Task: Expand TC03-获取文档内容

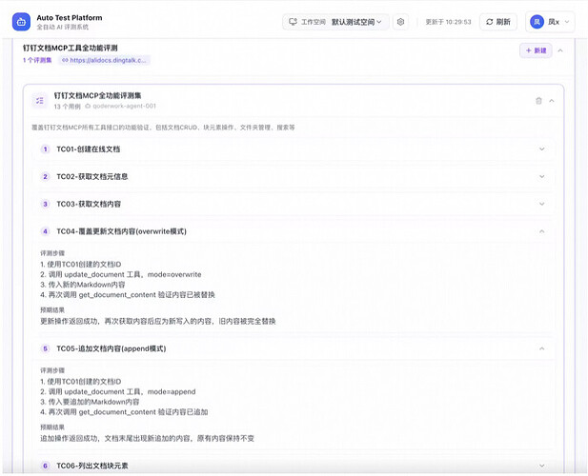Action: (x=541, y=204)
